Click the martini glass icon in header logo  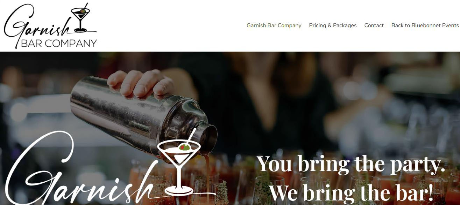[81, 18]
